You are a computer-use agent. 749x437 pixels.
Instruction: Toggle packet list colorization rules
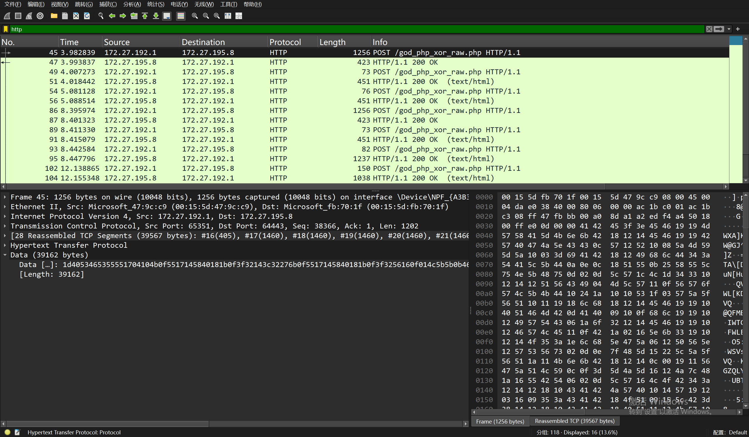[x=181, y=16]
